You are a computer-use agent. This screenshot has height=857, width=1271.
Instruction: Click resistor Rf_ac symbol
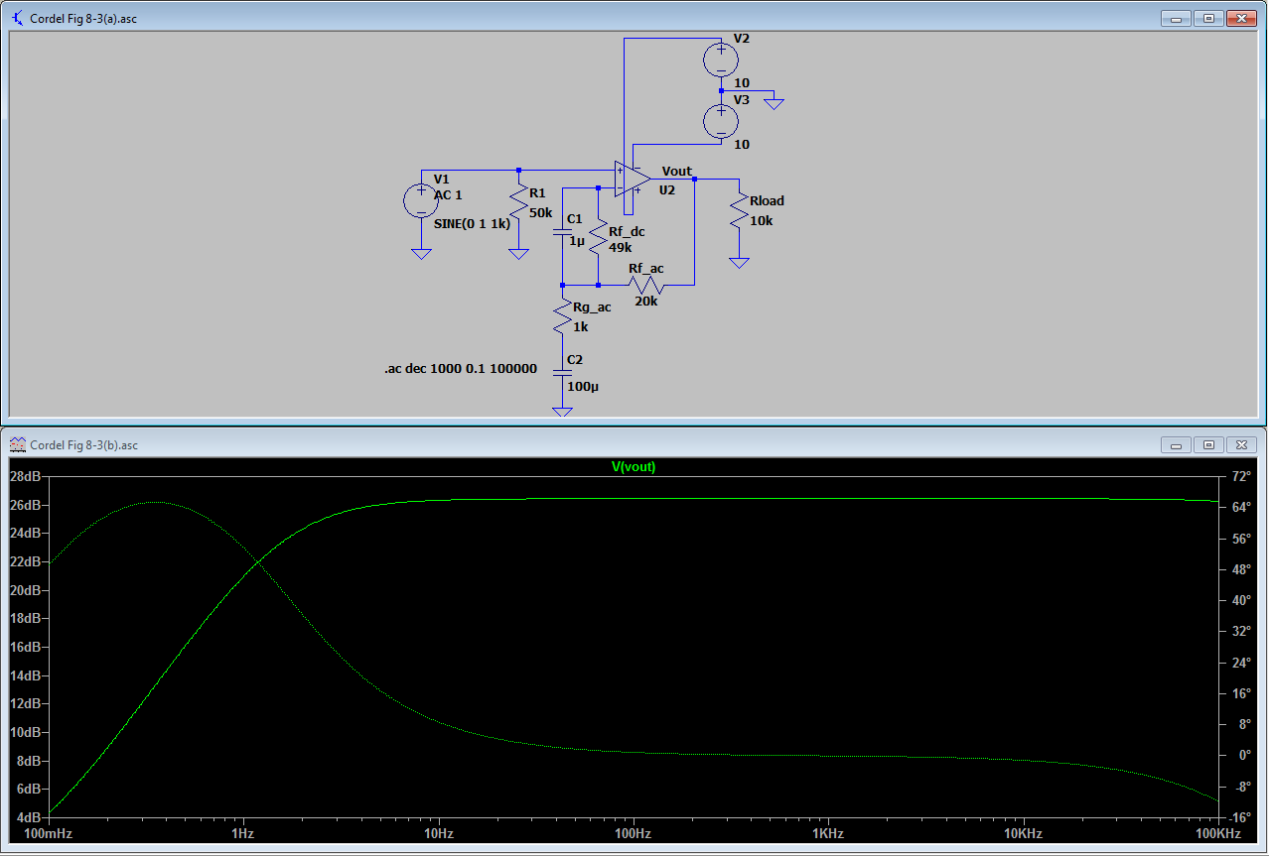click(x=645, y=286)
